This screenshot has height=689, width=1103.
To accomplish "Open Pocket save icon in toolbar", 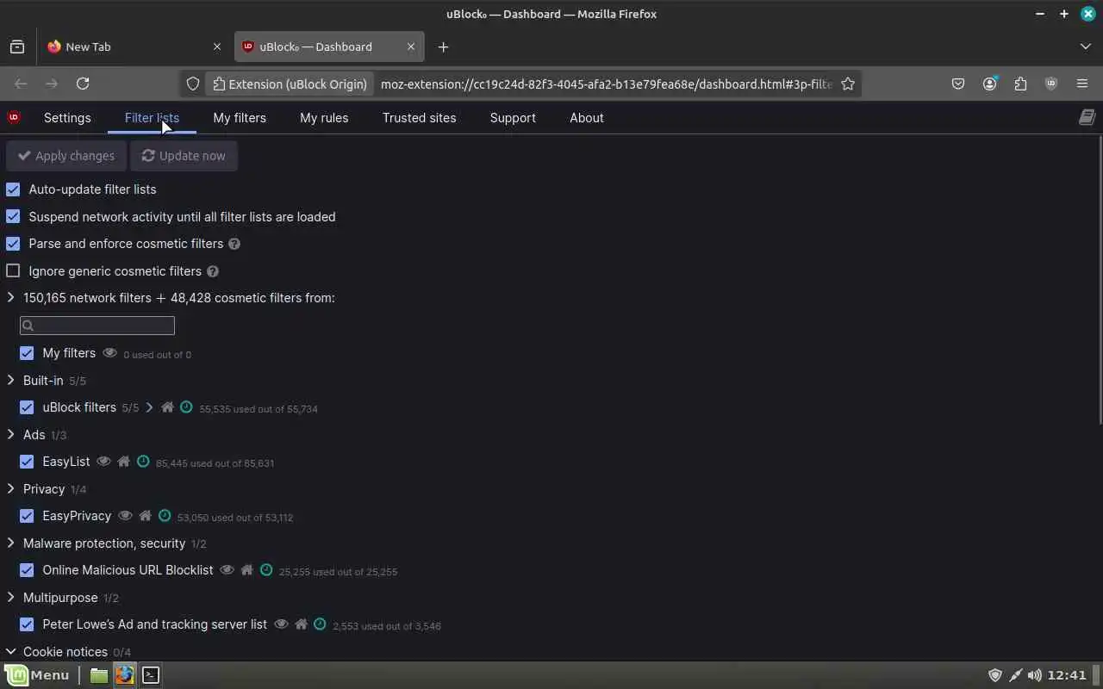I will coord(958,84).
